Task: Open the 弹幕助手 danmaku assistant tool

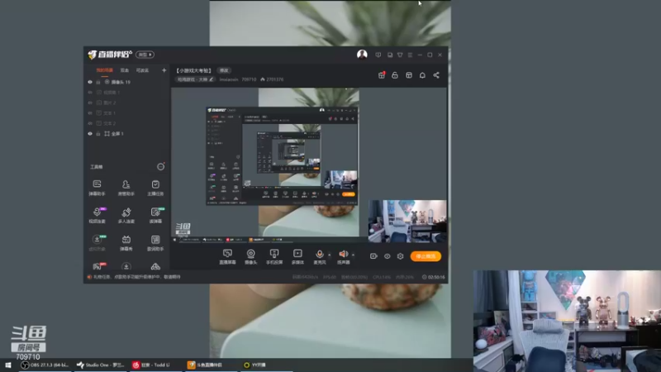Action: 97,188
